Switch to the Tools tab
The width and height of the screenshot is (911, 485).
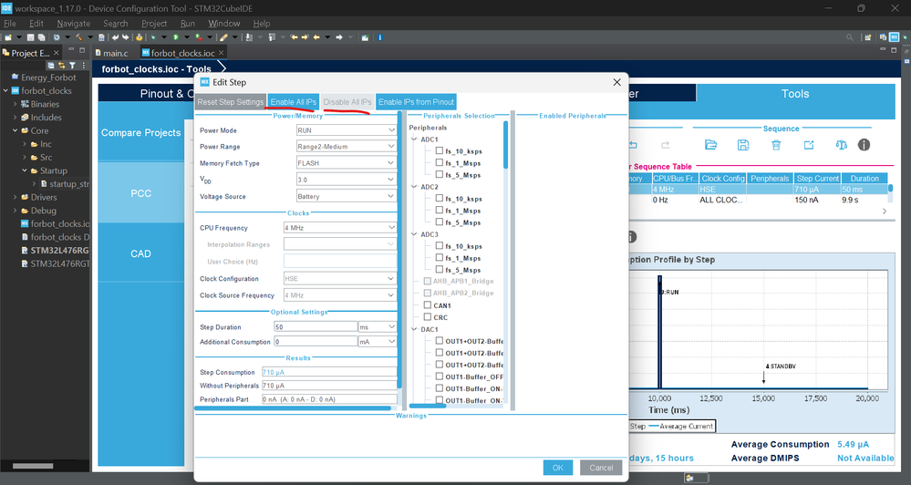pyautogui.click(x=795, y=94)
